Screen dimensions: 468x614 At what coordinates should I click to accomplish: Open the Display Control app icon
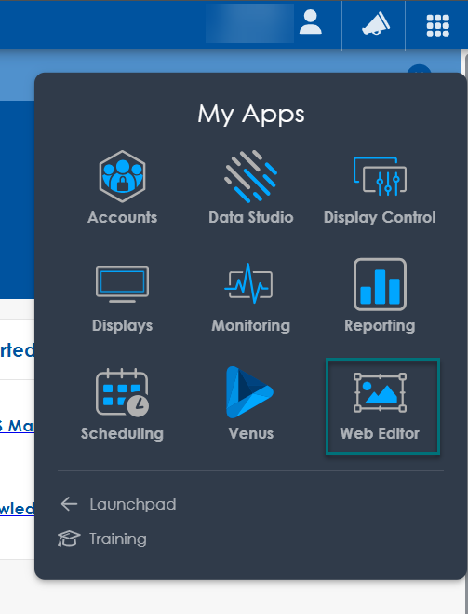click(x=380, y=176)
